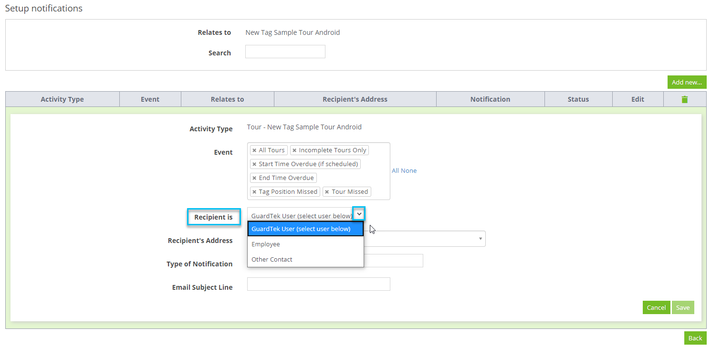Image resolution: width=711 pixels, height=348 pixels.
Task: Click inside the Email Subject Line field
Action: (318, 284)
